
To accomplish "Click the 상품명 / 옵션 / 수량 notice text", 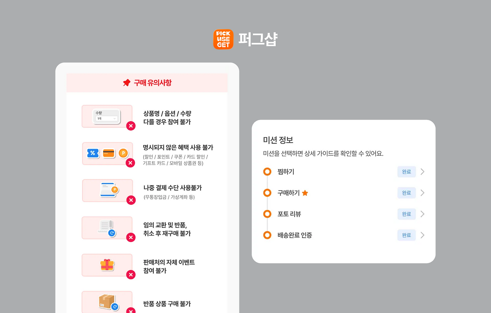I will [x=167, y=118].
